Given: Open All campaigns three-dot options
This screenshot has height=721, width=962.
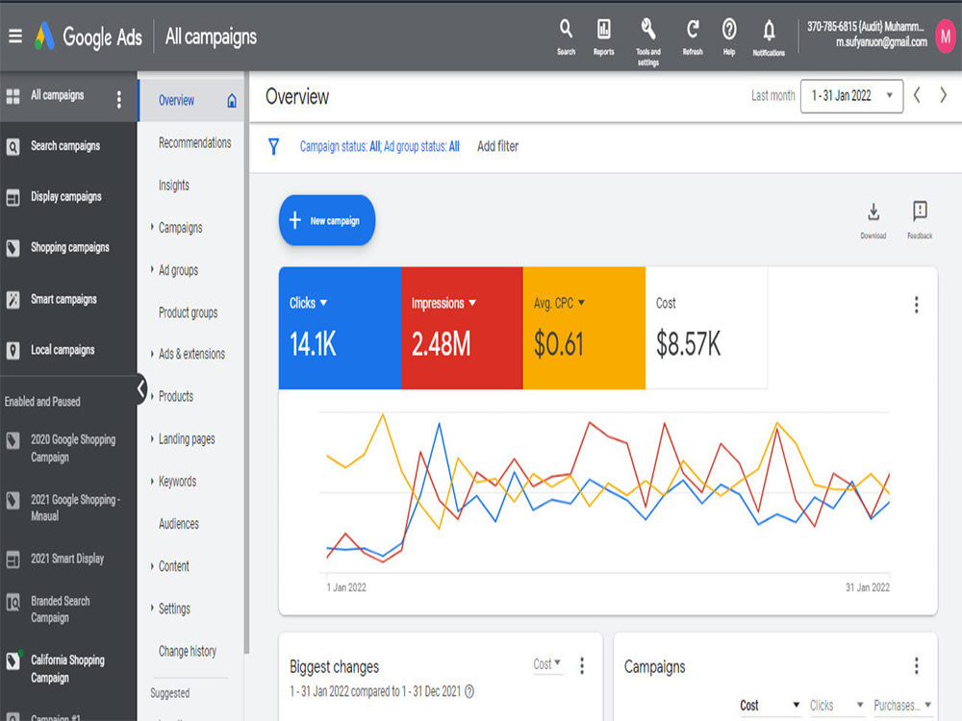Looking at the screenshot, I should click(x=119, y=99).
